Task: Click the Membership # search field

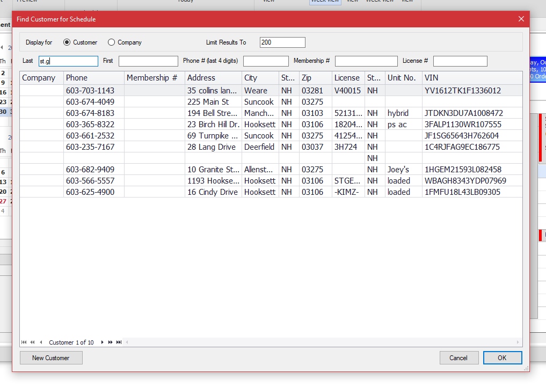Action: [x=366, y=61]
